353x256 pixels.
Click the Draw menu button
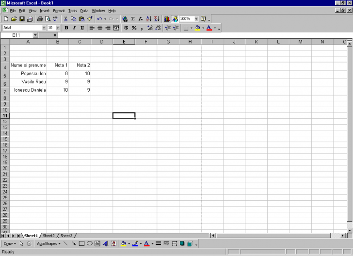click(x=9, y=243)
